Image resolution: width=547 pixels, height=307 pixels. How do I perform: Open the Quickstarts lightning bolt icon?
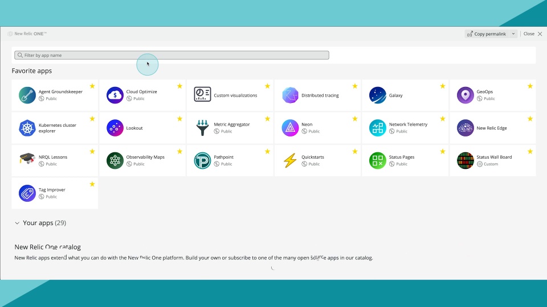coord(290,160)
